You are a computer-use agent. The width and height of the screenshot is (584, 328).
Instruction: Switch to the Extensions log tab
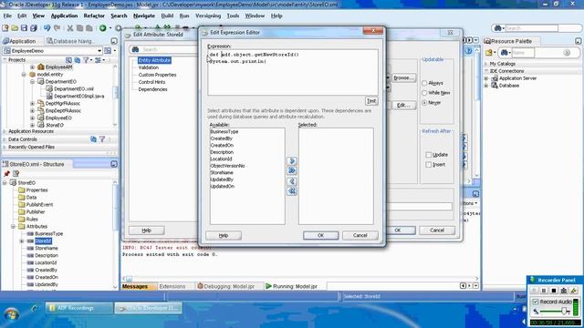point(172,286)
